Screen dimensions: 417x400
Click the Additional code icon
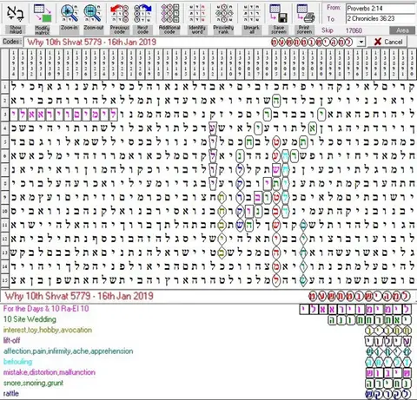(x=169, y=13)
